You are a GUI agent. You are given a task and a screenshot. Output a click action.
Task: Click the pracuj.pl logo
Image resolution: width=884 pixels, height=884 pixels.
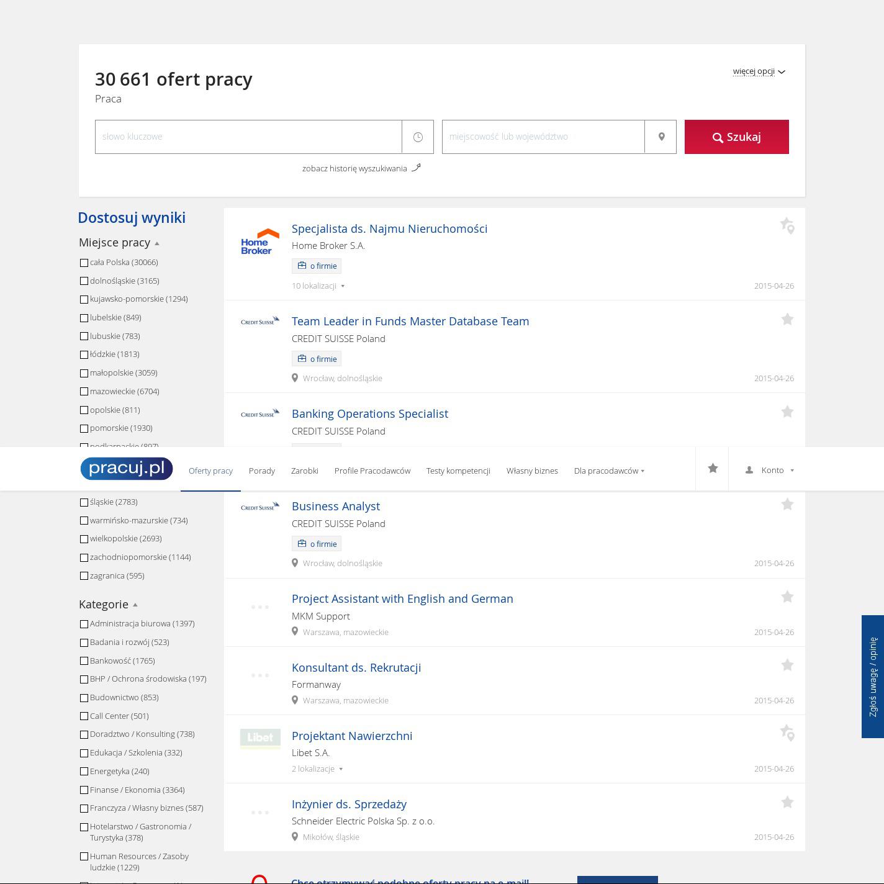(127, 469)
